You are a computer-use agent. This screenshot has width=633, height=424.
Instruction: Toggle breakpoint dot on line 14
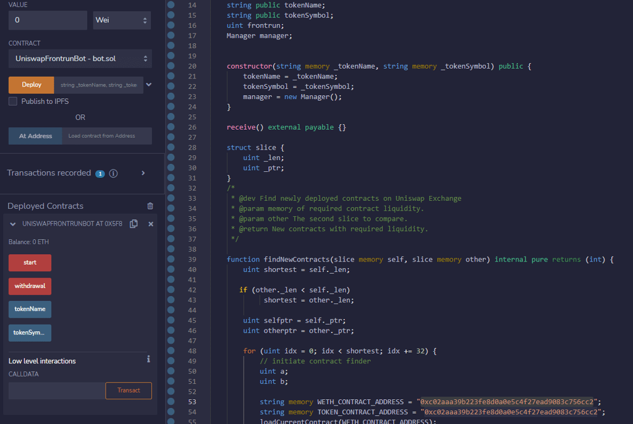coord(171,5)
